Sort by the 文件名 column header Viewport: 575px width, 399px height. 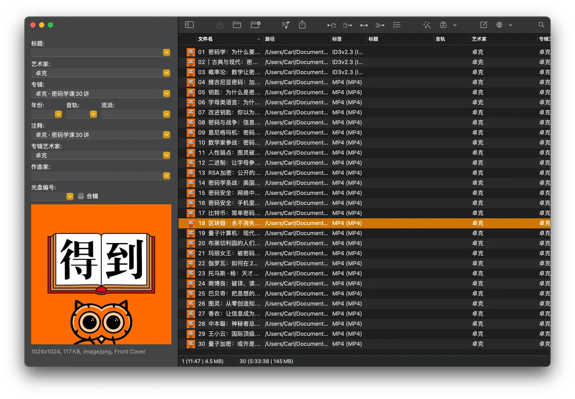230,39
